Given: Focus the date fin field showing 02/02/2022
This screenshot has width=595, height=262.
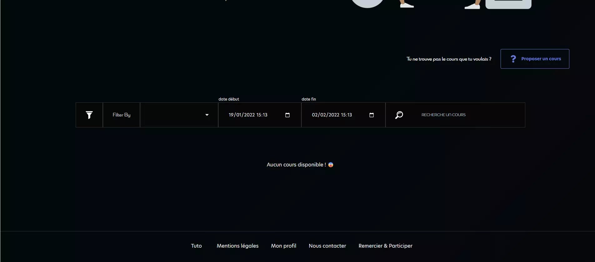Looking at the screenshot, I should pos(332,115).
